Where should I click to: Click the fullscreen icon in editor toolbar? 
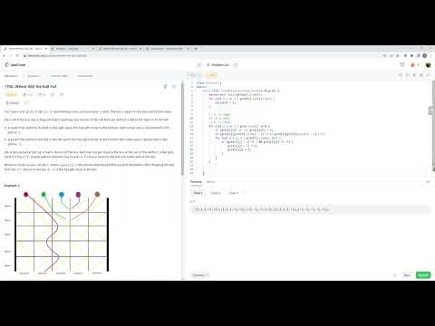click(x=428, y=75)
